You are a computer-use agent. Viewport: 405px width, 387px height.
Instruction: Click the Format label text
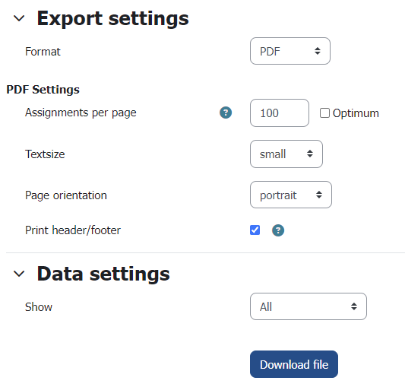[x=43, y=52]
